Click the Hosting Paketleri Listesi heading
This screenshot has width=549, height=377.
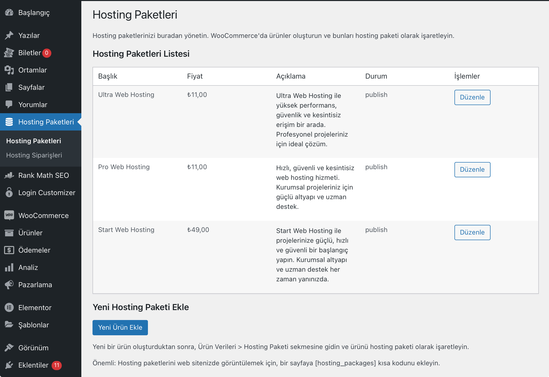click(141, 54)
